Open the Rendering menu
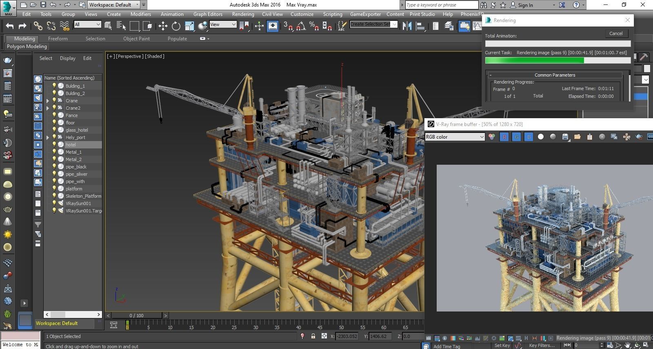This screenshot has height=349, width=653. 243,14
